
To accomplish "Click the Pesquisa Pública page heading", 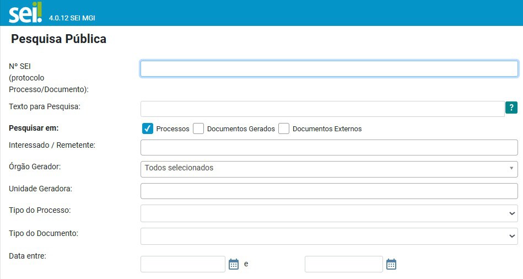I will (x=58, y=39).
